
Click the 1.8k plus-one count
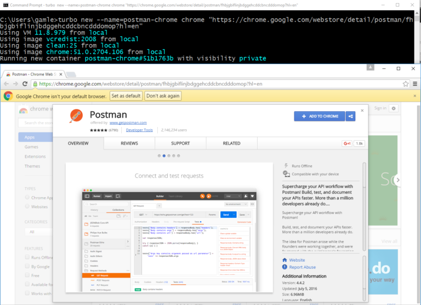tap(359, 143)
